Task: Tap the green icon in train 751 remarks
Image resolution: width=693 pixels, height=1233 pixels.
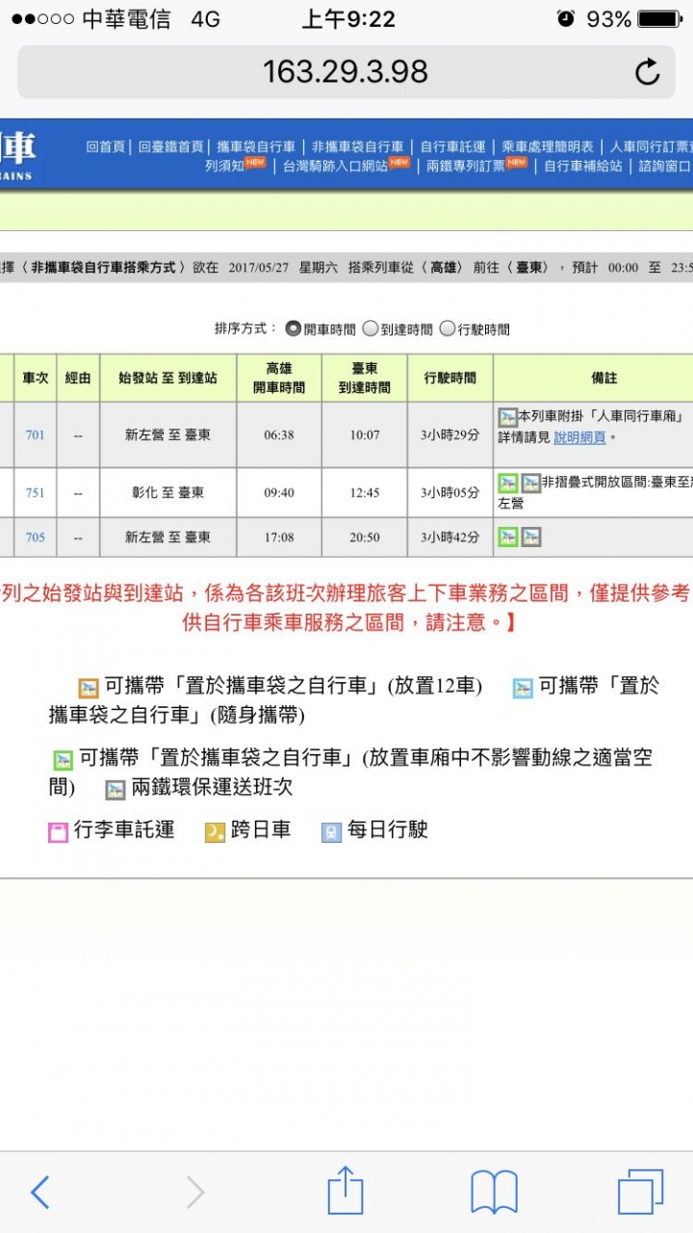Action: tap(507, 484)
